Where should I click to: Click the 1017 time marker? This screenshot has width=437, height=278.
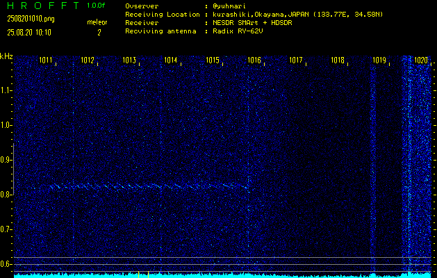pos(296,60)
